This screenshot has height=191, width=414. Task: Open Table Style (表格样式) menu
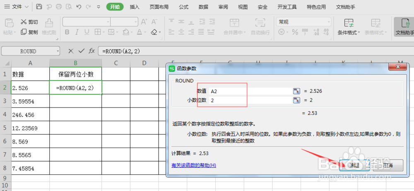[375, 27]
